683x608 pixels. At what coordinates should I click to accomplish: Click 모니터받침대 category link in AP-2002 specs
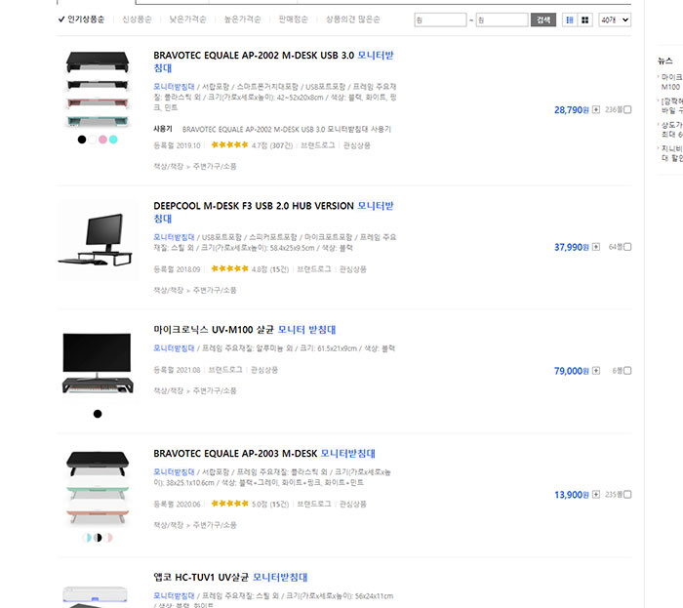click(174, 86)
